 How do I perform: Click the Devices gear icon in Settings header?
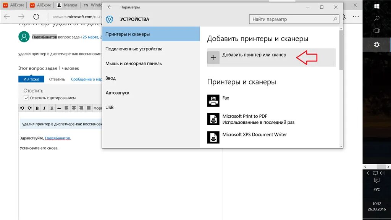click(x=109, y=19)
